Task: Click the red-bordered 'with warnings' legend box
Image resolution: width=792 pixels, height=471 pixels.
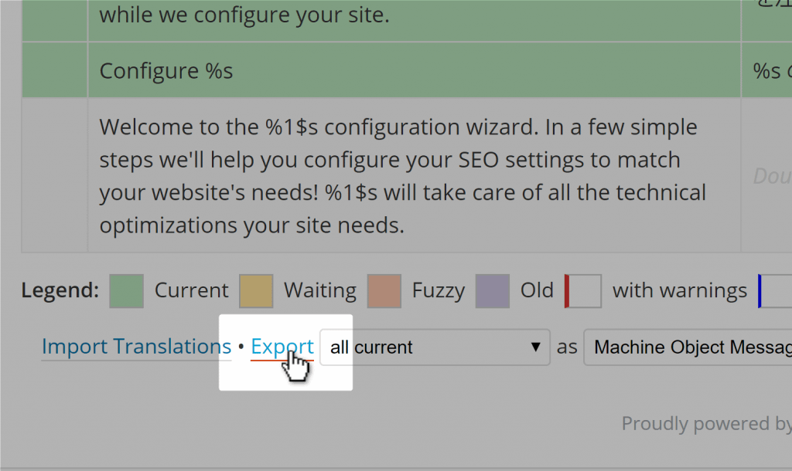Action: click(x=583, y=291)
